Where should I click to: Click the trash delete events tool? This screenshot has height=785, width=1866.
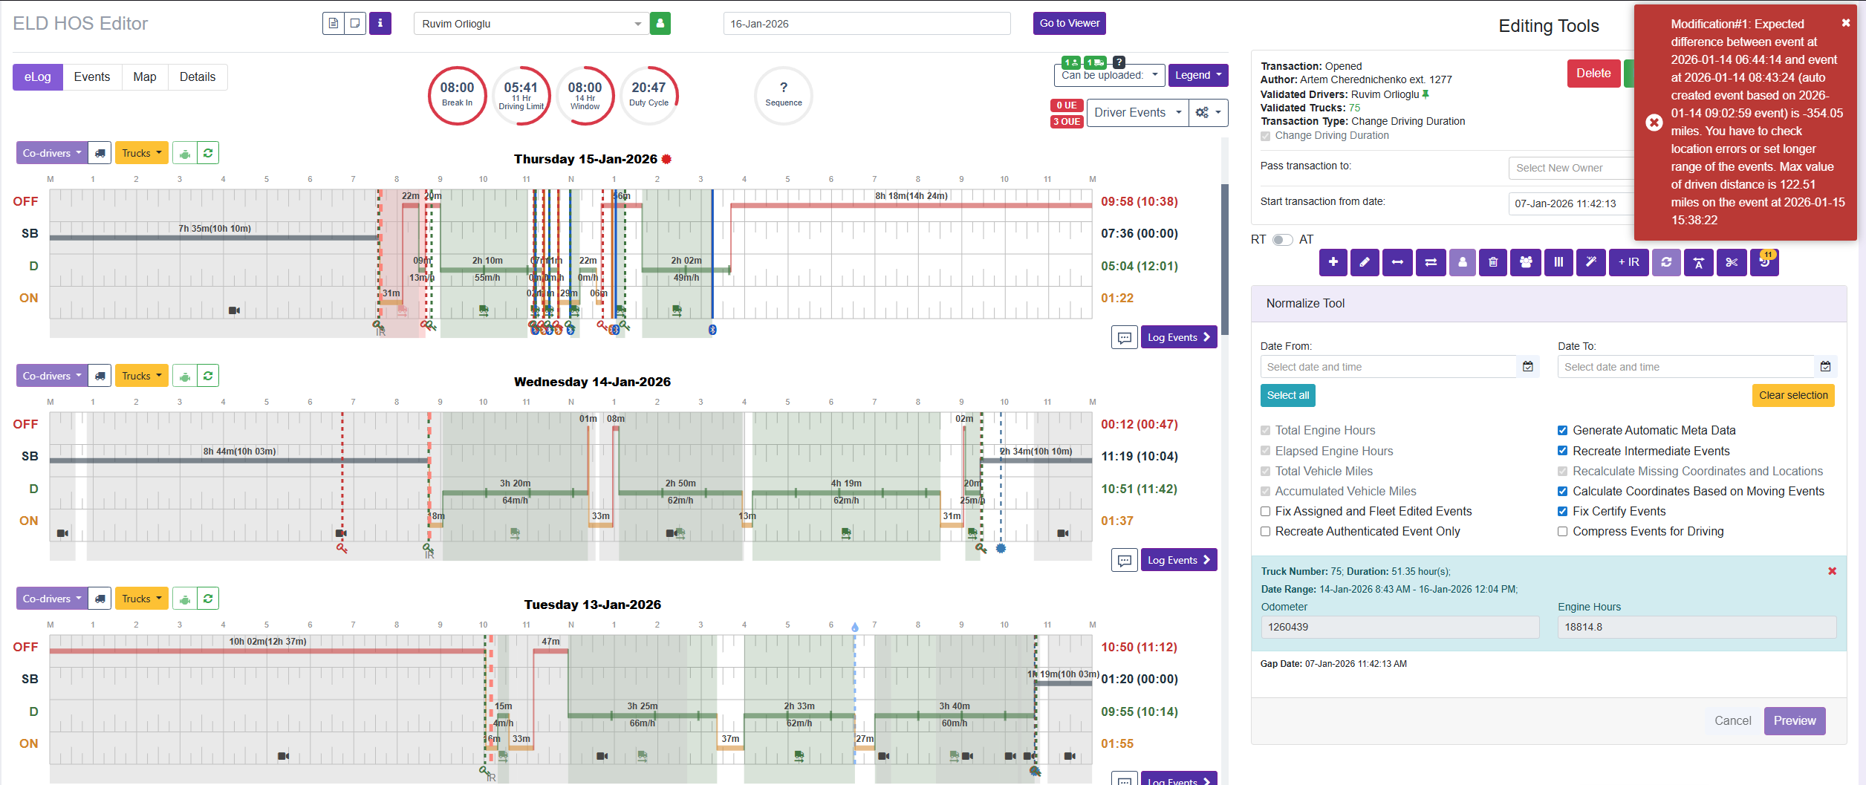click(1493, 262)
